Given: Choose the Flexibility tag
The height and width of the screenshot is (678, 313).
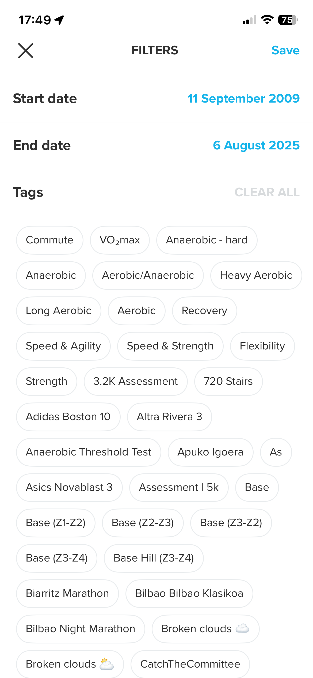Looking at the screenshot, I should click(x=262, y=346).
